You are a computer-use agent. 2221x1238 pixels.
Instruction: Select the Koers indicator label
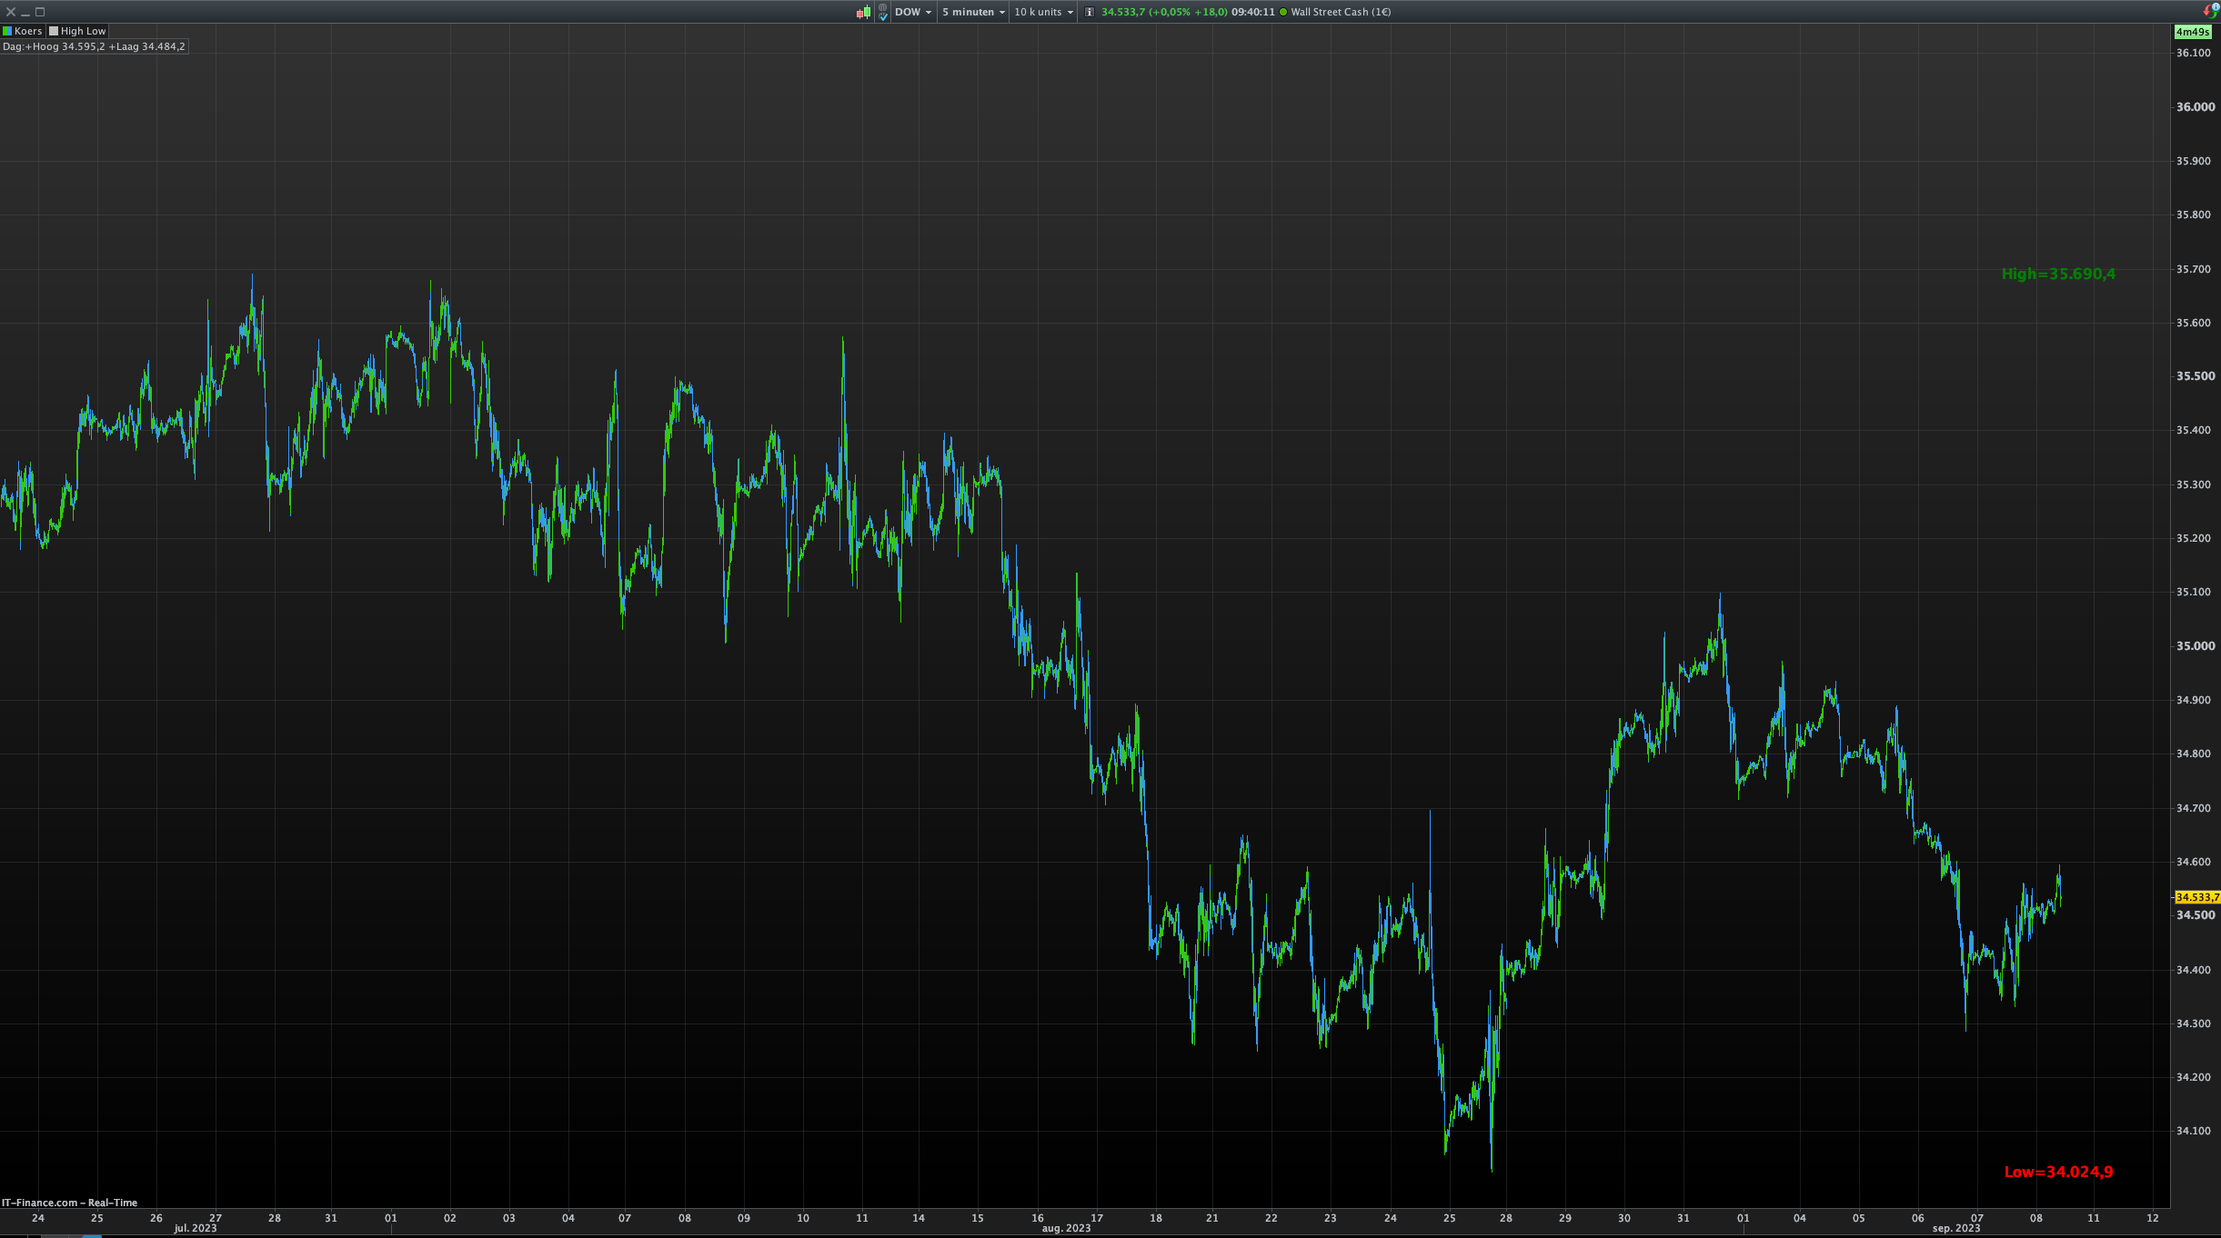click(28, 31)
